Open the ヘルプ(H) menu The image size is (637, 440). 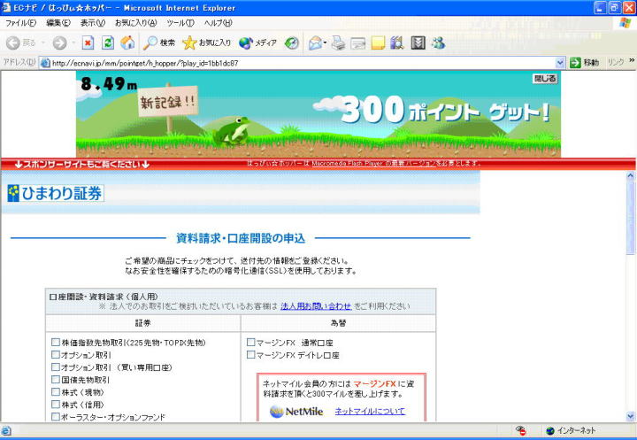point(219,23)
